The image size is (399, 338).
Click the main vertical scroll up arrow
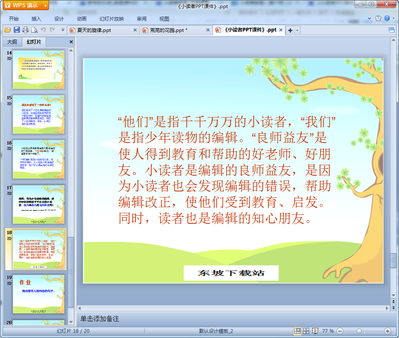(x=393, y=40)
